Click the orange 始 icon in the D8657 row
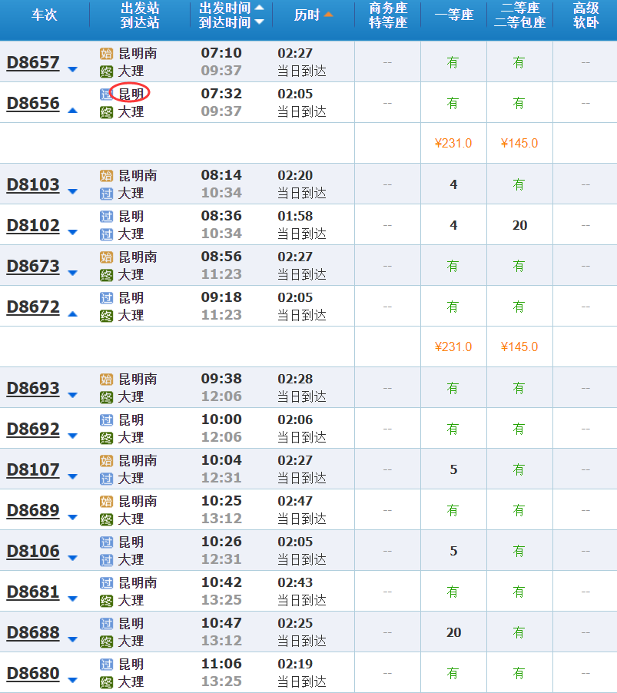Image resolution: width=617 pixels, height=693 pixels. 106,54
